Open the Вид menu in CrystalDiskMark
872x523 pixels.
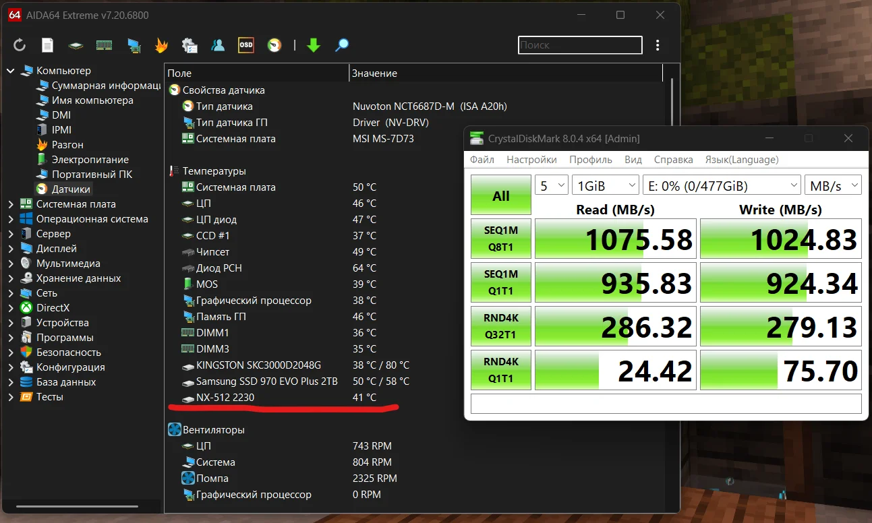pos(633,160)
